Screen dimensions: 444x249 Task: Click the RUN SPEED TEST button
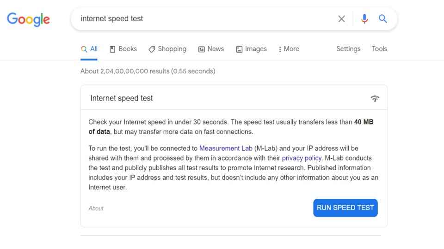[x=345, y=208]
